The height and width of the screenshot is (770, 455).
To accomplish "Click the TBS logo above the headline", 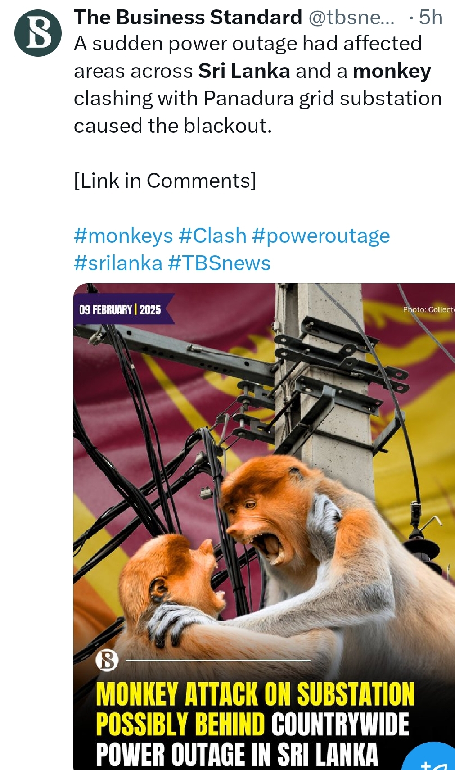I will tap(107, 661).
